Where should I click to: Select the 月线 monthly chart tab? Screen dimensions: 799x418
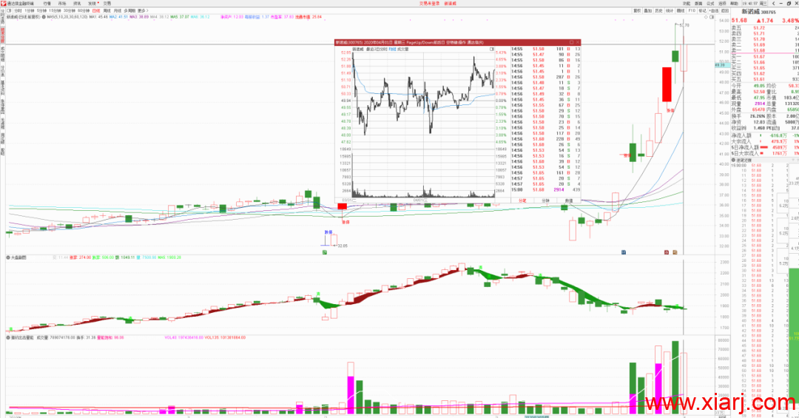(x=117, y=10)
